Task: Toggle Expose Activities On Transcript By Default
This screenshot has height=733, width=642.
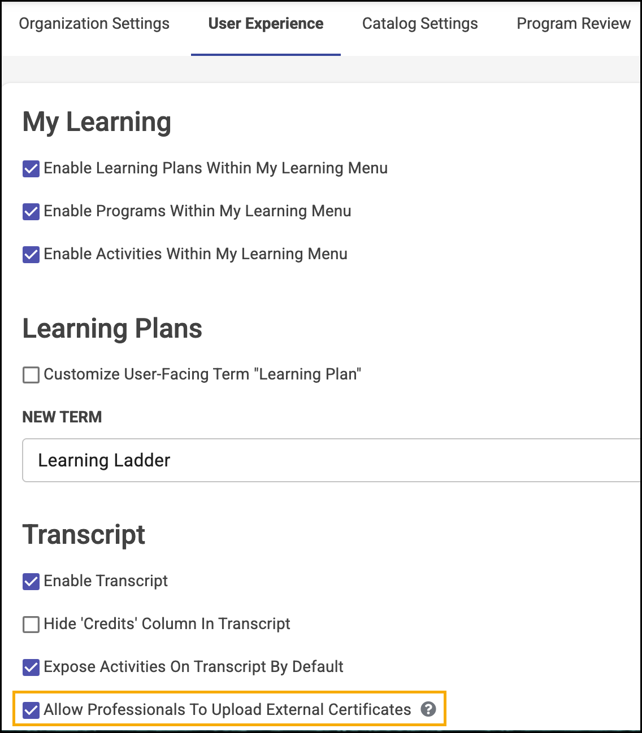Action: pyautogui.click(x=31, y=667)
